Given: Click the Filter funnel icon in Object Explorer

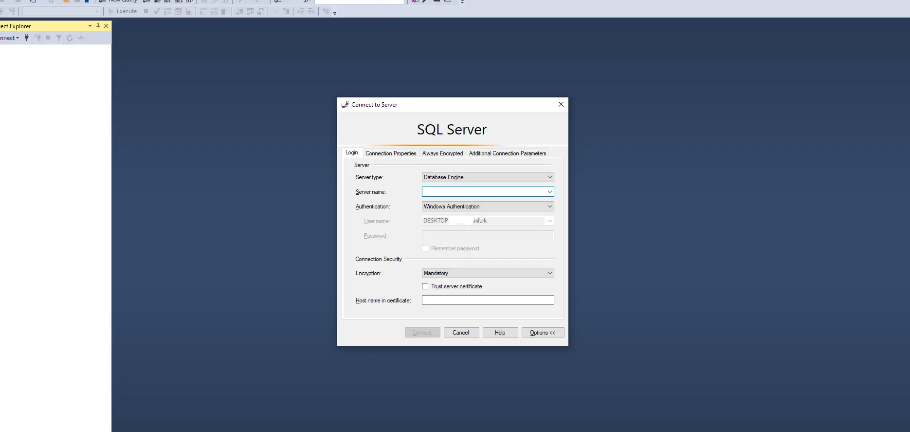Looking at the screenshot, I should (x=59, y=38).
